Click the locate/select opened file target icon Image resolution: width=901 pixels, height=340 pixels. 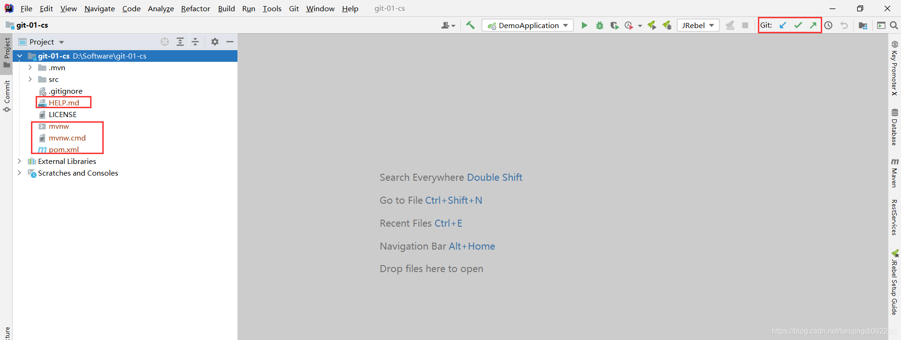tap(165, 42)
